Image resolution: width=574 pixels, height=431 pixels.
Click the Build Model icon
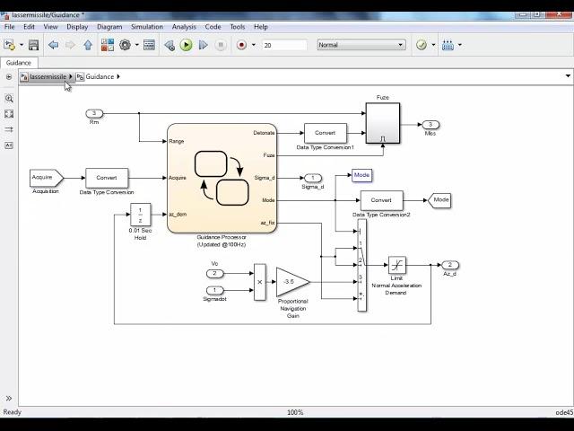click(x=448, y=45)
